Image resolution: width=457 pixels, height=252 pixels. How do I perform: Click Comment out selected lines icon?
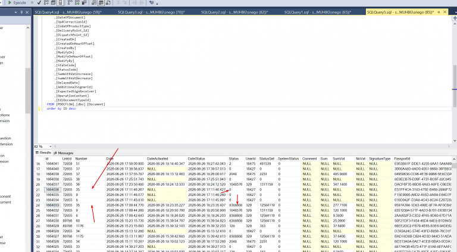118,2
